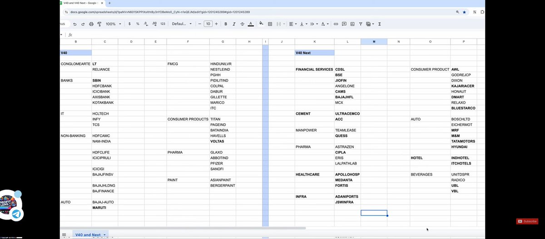Open the horizontal align dropdown
This screenshot has width=545, height=239.
(x=293, y=24)
